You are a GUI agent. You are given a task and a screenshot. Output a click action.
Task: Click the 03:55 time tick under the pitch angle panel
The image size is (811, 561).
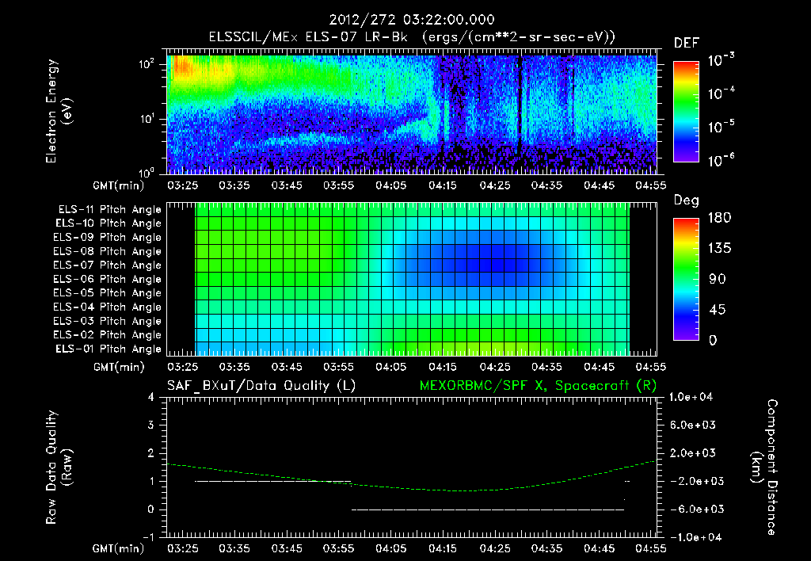coord(338,367)
